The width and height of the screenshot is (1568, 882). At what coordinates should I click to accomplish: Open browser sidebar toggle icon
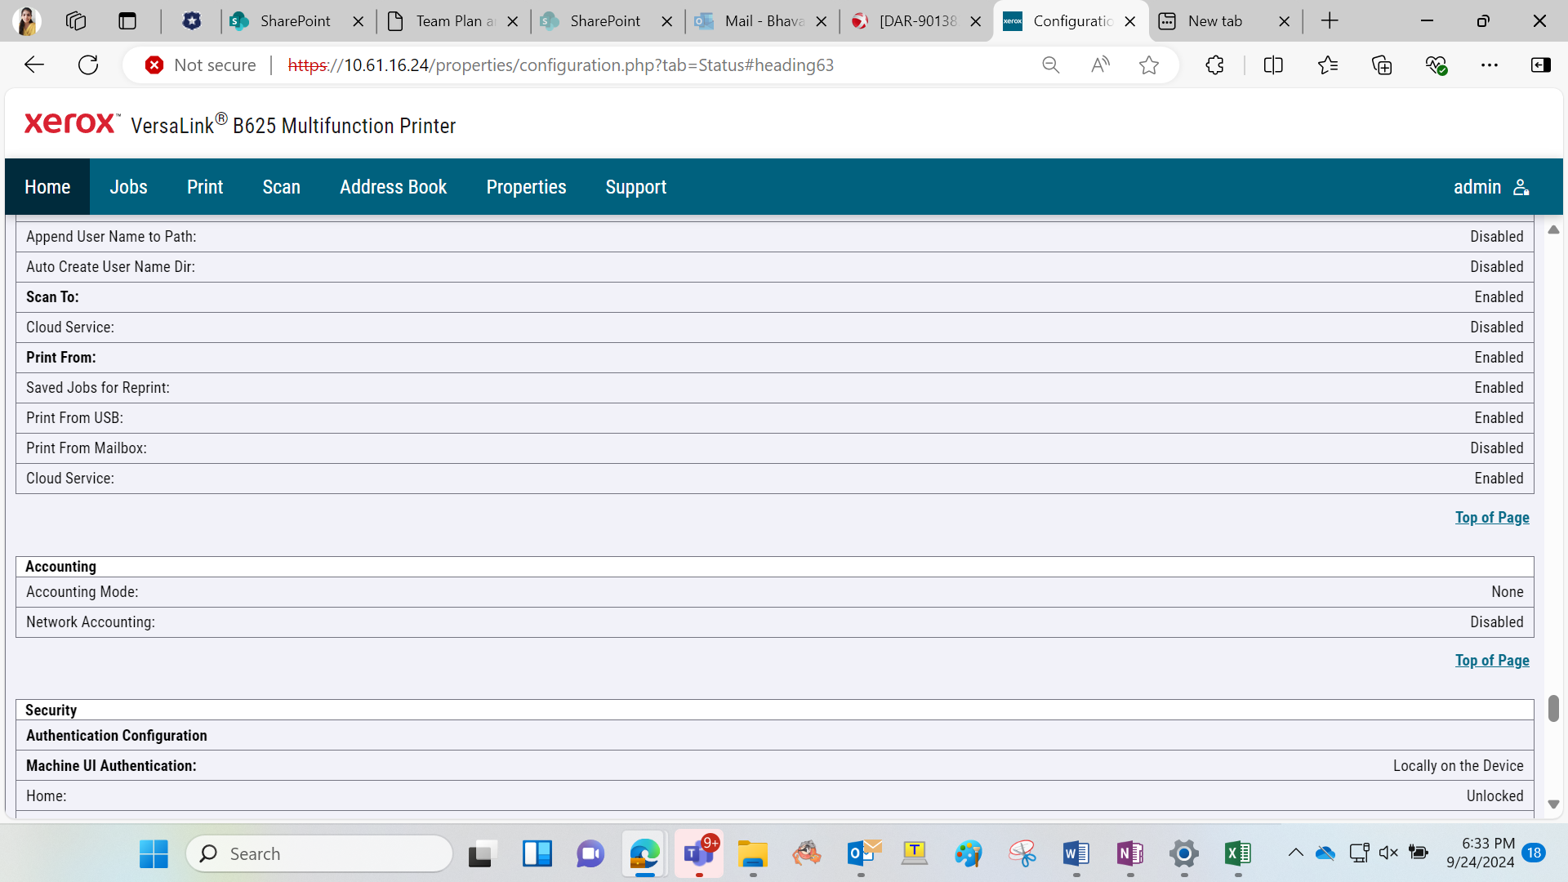coord(1541,65)
